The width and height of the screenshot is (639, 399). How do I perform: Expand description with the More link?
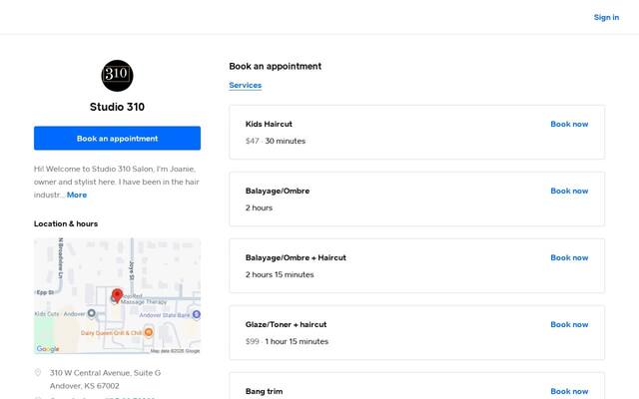point(77,195)
